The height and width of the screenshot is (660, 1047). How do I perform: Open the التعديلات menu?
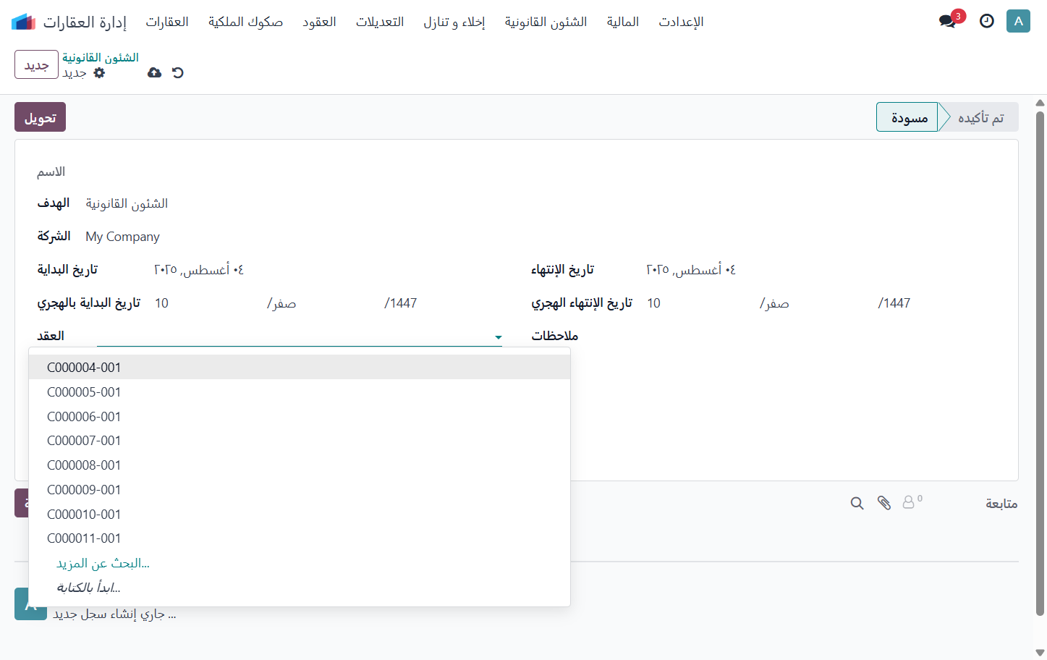[380, 22]
